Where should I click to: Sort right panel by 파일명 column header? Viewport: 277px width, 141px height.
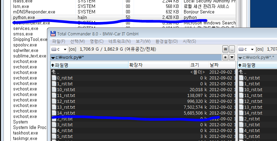tap(257, 65)
